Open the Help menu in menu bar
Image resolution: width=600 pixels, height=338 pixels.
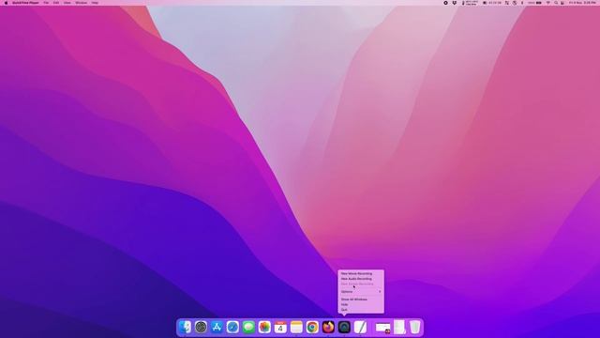click(95, 3)
